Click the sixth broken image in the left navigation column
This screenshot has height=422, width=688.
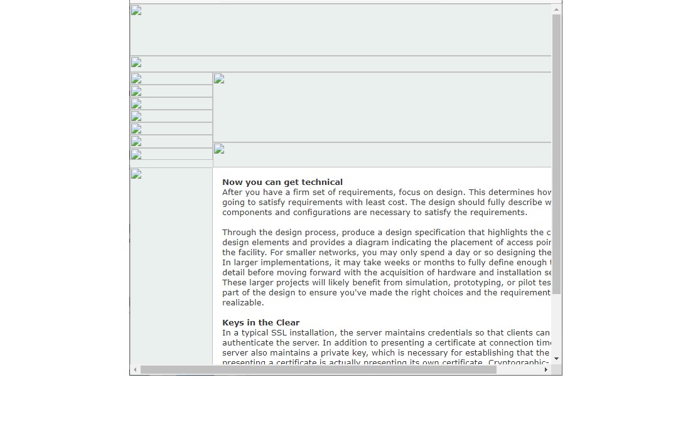coord(136,142)
